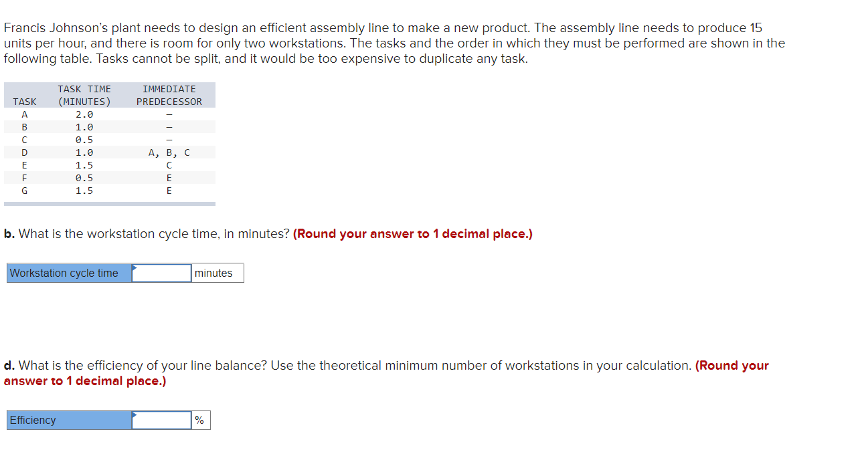Click the IMMEDIATE PREDECESSOR column header
This screenshot has width=864, height=454.
pos(169,95)
